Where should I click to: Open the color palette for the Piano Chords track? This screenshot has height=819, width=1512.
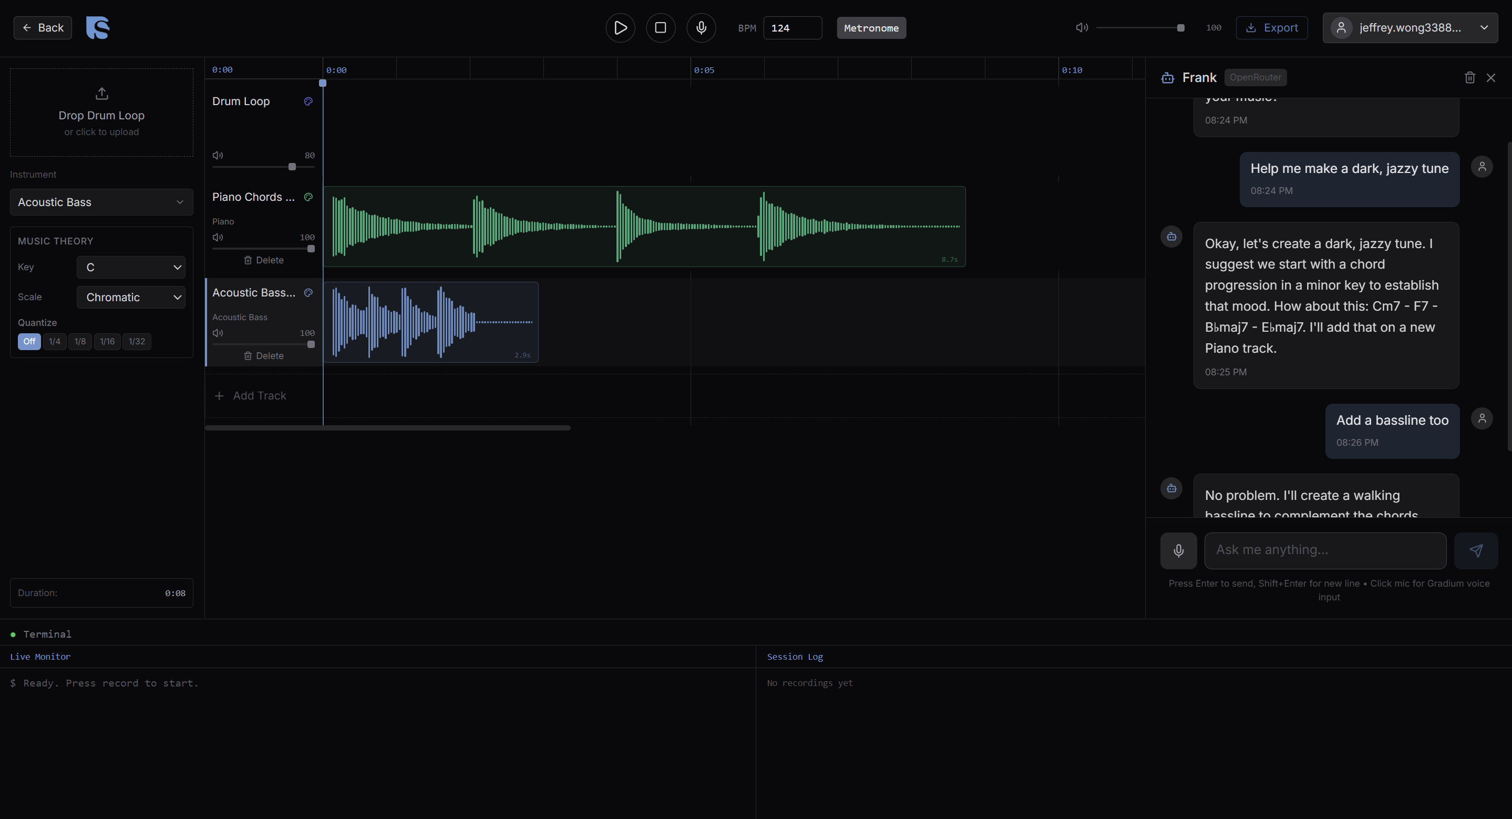pos(308,197)
